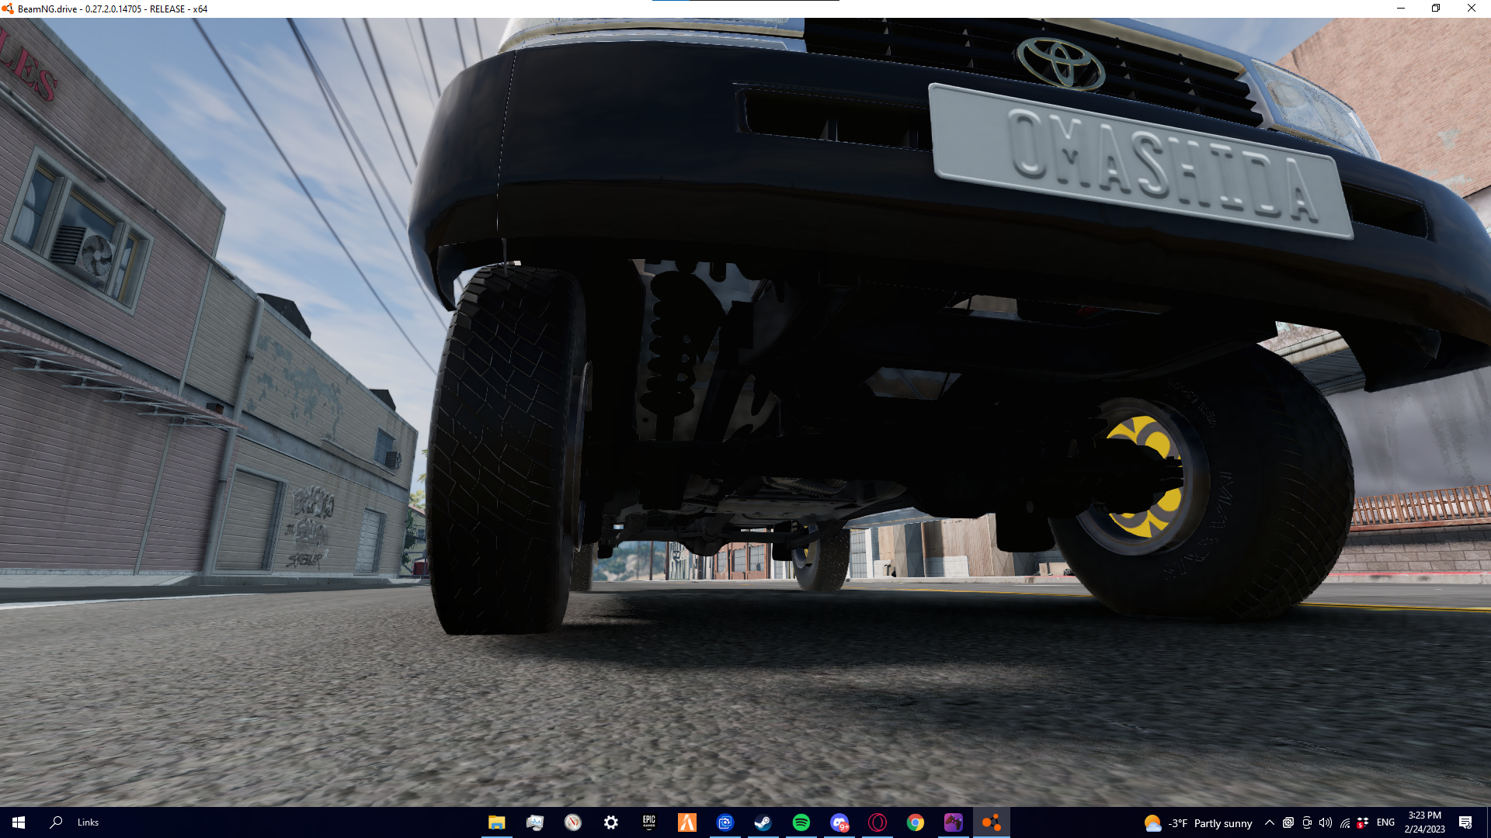The image size is (1491, 838).
Task: Open Wi-Fi network flyout
Action: pyautogui.click(x=1345, y=822)
